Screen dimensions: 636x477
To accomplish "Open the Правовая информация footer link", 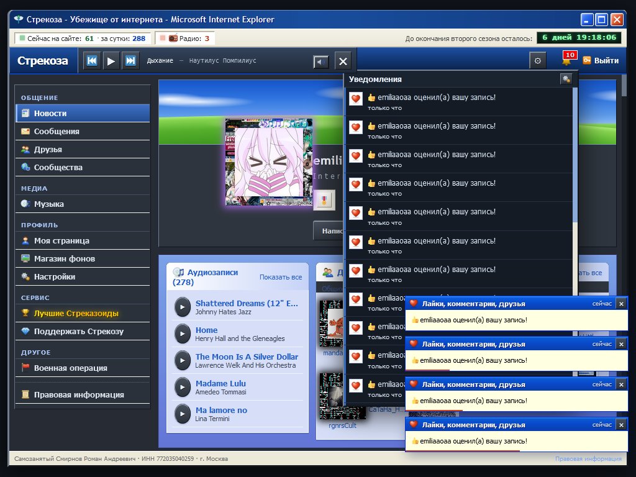I will tap(588, 459).
